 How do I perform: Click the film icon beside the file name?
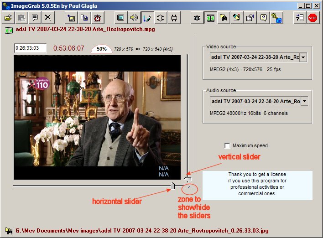click(x=9, y=30)
